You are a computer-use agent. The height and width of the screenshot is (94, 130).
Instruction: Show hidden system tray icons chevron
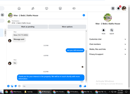tap(110, 92)
